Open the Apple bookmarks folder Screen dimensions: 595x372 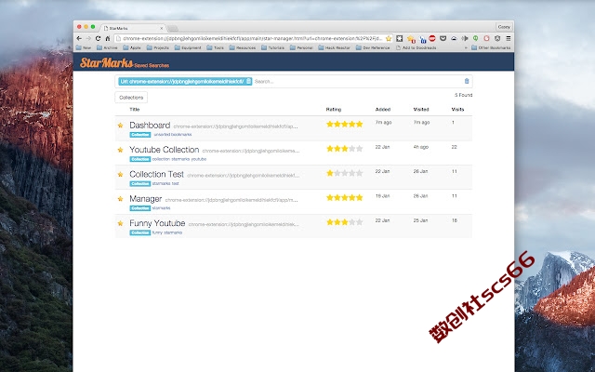coord(132,47)
